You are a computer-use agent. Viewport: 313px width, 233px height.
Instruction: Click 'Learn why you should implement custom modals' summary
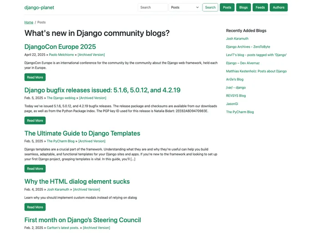pos(81,198)
